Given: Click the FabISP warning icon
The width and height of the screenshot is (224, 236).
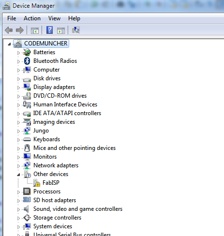Looking at the screenshot, I should 37,183.
